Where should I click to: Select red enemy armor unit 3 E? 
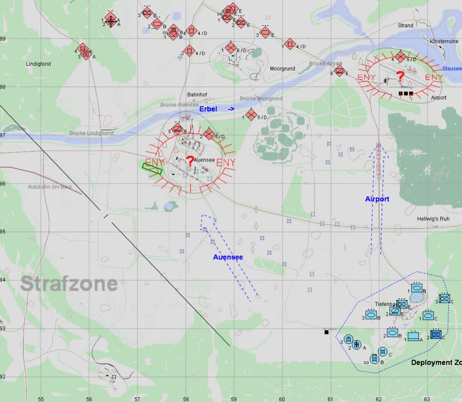pos(265,32)
